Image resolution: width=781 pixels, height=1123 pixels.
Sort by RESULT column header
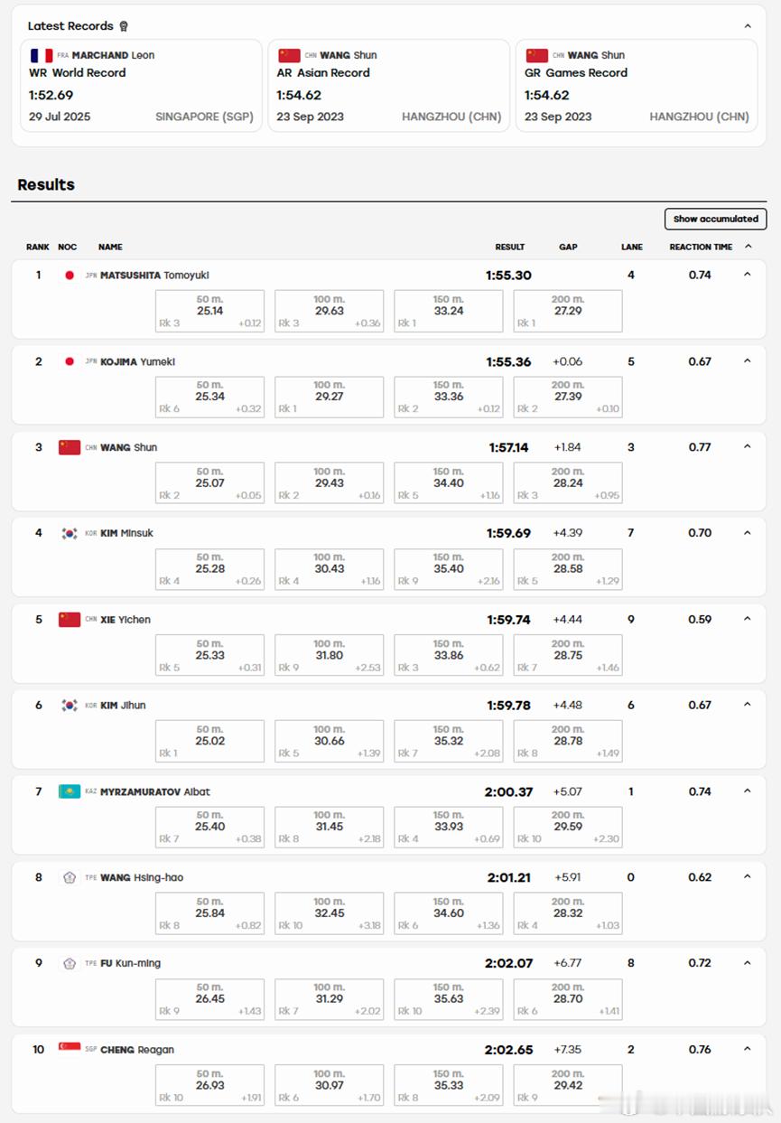click(510, 247)
